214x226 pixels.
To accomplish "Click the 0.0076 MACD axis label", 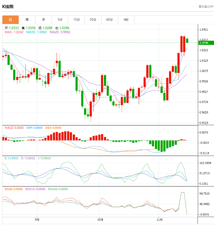I will click(204, 133).
